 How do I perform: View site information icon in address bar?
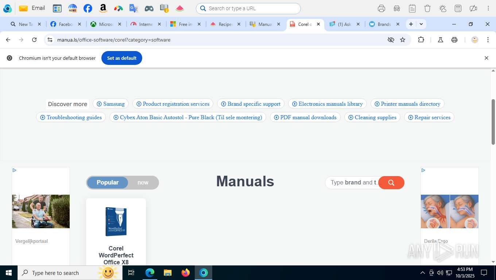click(x=50, y=40)
